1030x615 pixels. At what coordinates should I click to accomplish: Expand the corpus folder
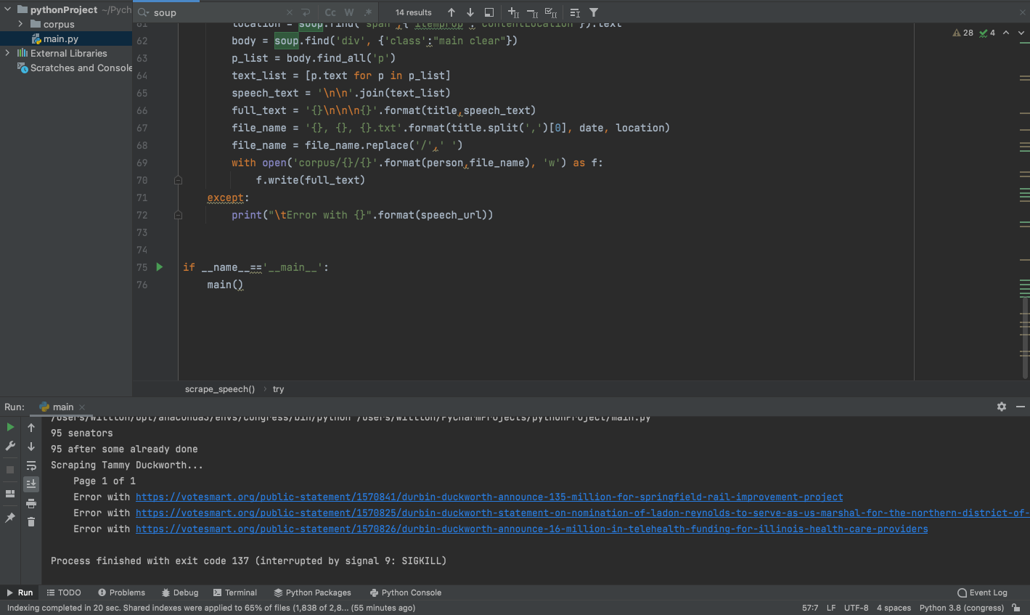pos(20,24)
